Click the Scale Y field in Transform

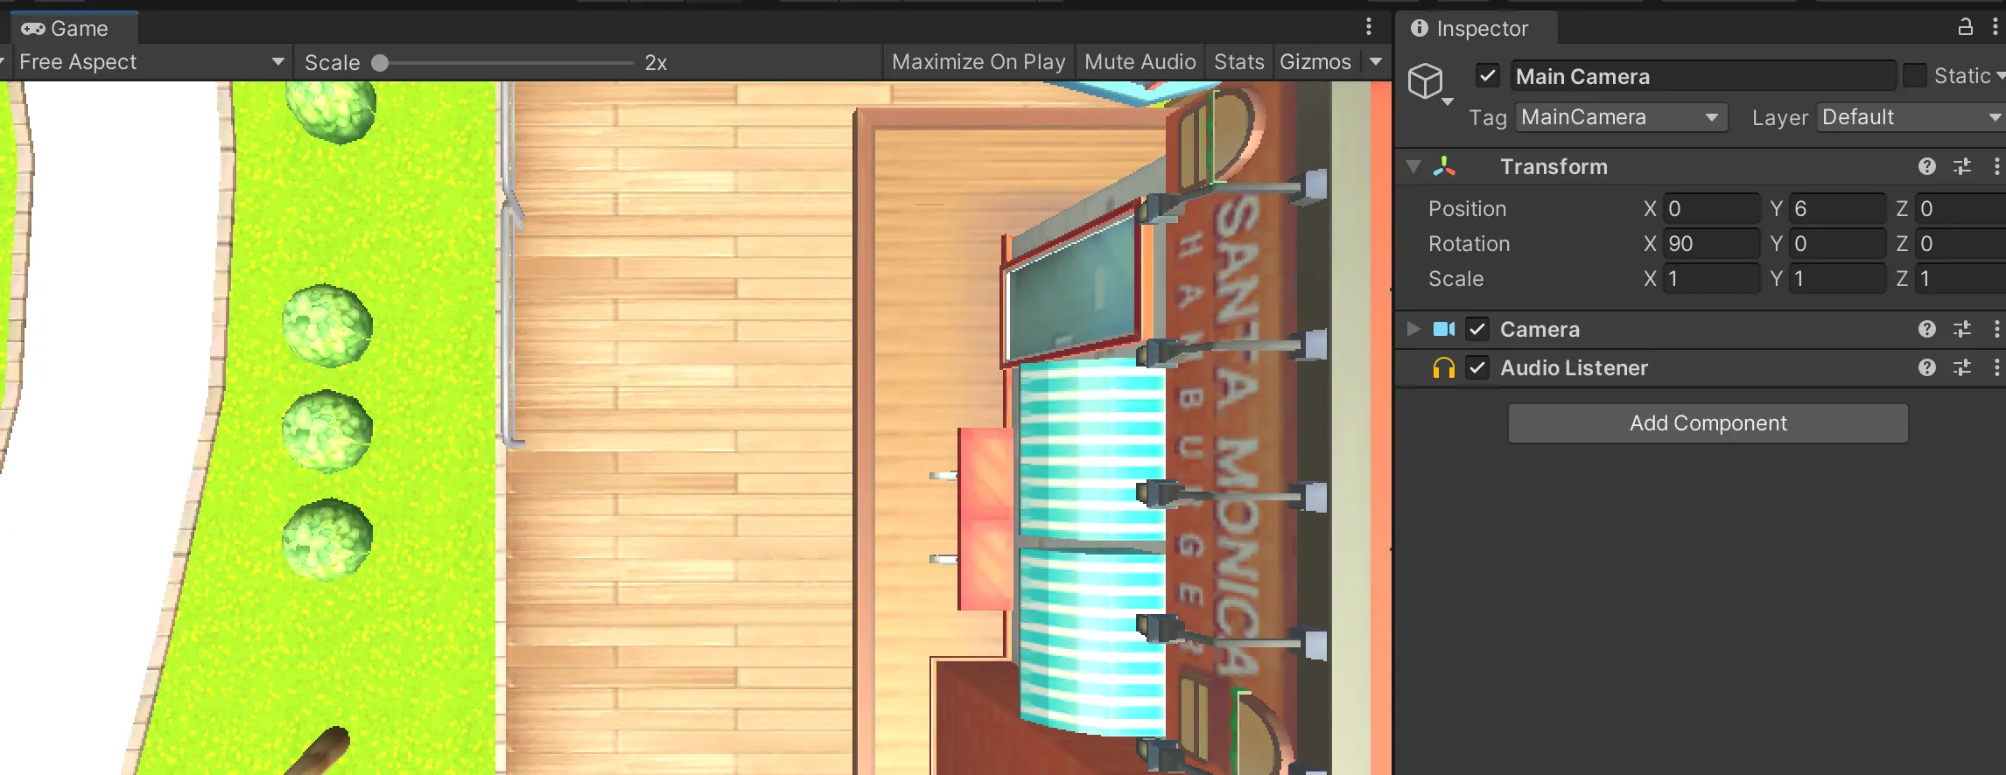coord(1836,279)
